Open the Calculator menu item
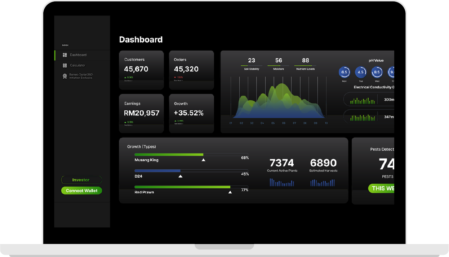The image size is (449, 257). point(77,65)
